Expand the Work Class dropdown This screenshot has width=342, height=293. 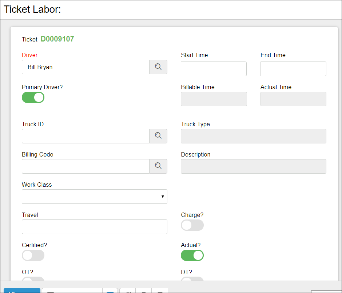click(95, 197)
